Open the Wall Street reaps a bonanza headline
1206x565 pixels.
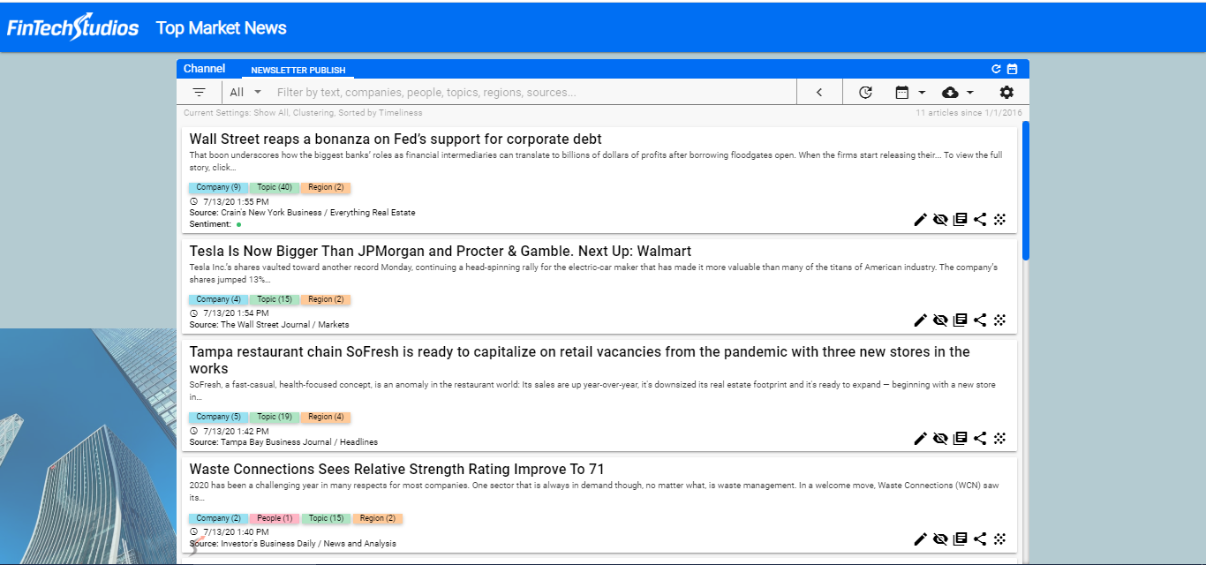tap(396, 139)
